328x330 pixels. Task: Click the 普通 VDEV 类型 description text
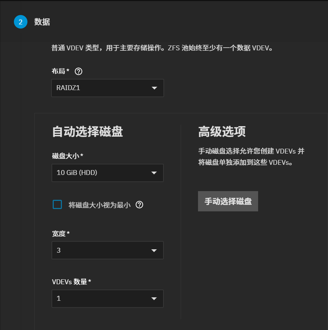coord(162,48)
